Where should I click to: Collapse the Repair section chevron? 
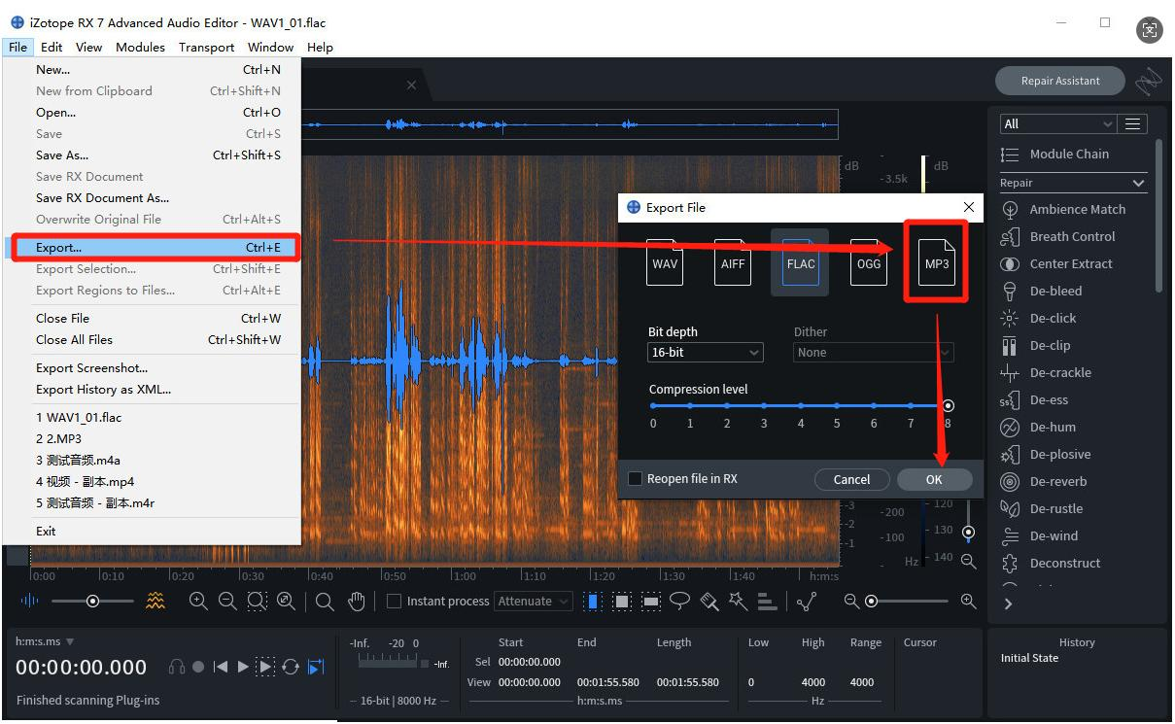[1138, 183]
